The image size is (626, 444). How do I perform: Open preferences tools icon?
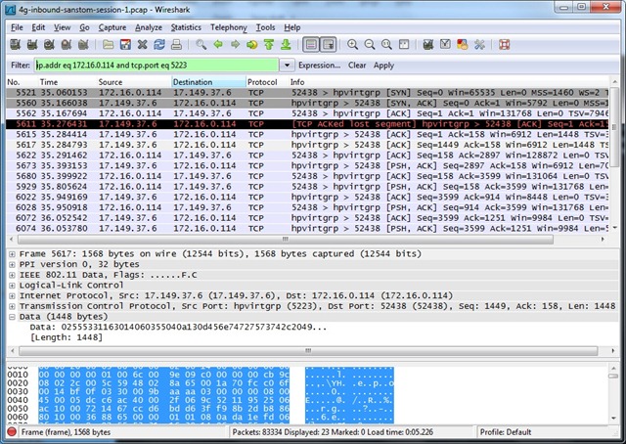[479, 44]
